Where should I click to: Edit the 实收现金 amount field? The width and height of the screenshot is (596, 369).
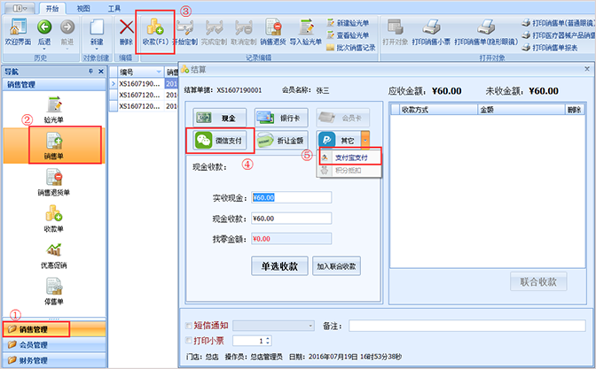(291, 197)
